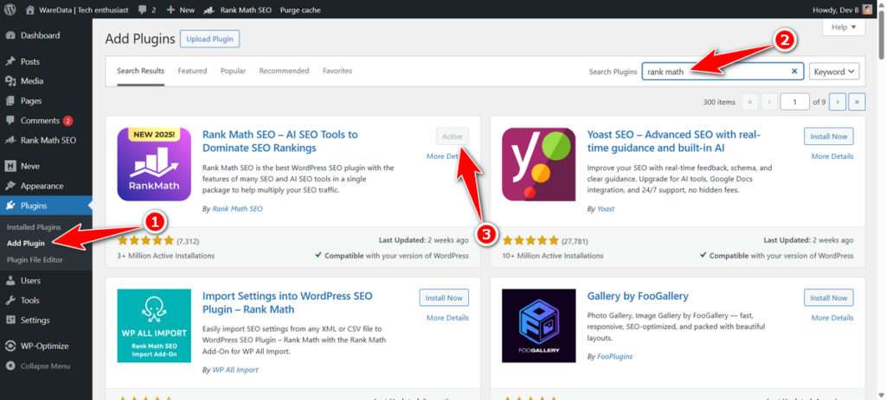
Task: Install Import Settings Rank Math plugin
Action: coord(444,298)
